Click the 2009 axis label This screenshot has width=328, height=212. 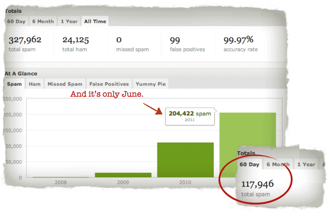pos(123,182)
